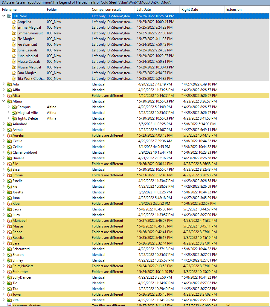Click the Tights Delete subfolder icon
The image size is (270, 307).
(x=14, y=118)
